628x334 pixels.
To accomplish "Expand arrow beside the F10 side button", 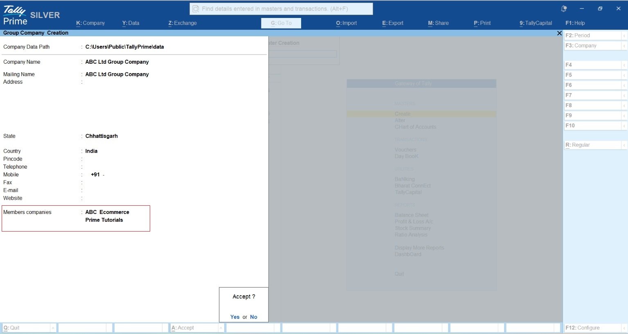I will point(624,126).
